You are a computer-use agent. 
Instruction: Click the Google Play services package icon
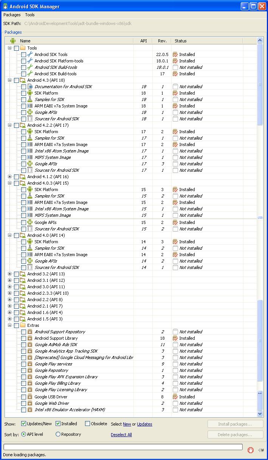click(x=30, y=364)
